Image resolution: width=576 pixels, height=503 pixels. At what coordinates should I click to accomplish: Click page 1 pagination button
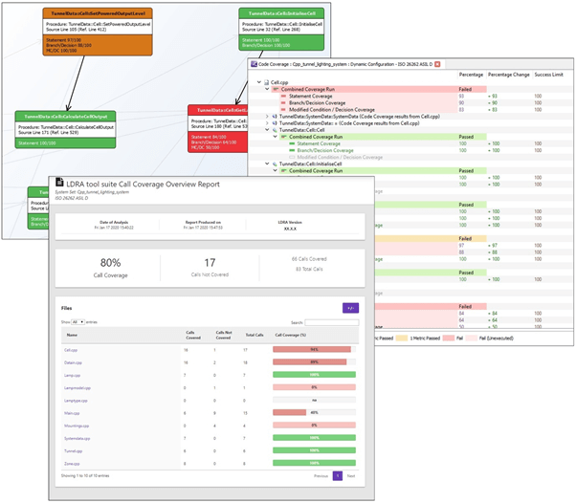(337, 476)
